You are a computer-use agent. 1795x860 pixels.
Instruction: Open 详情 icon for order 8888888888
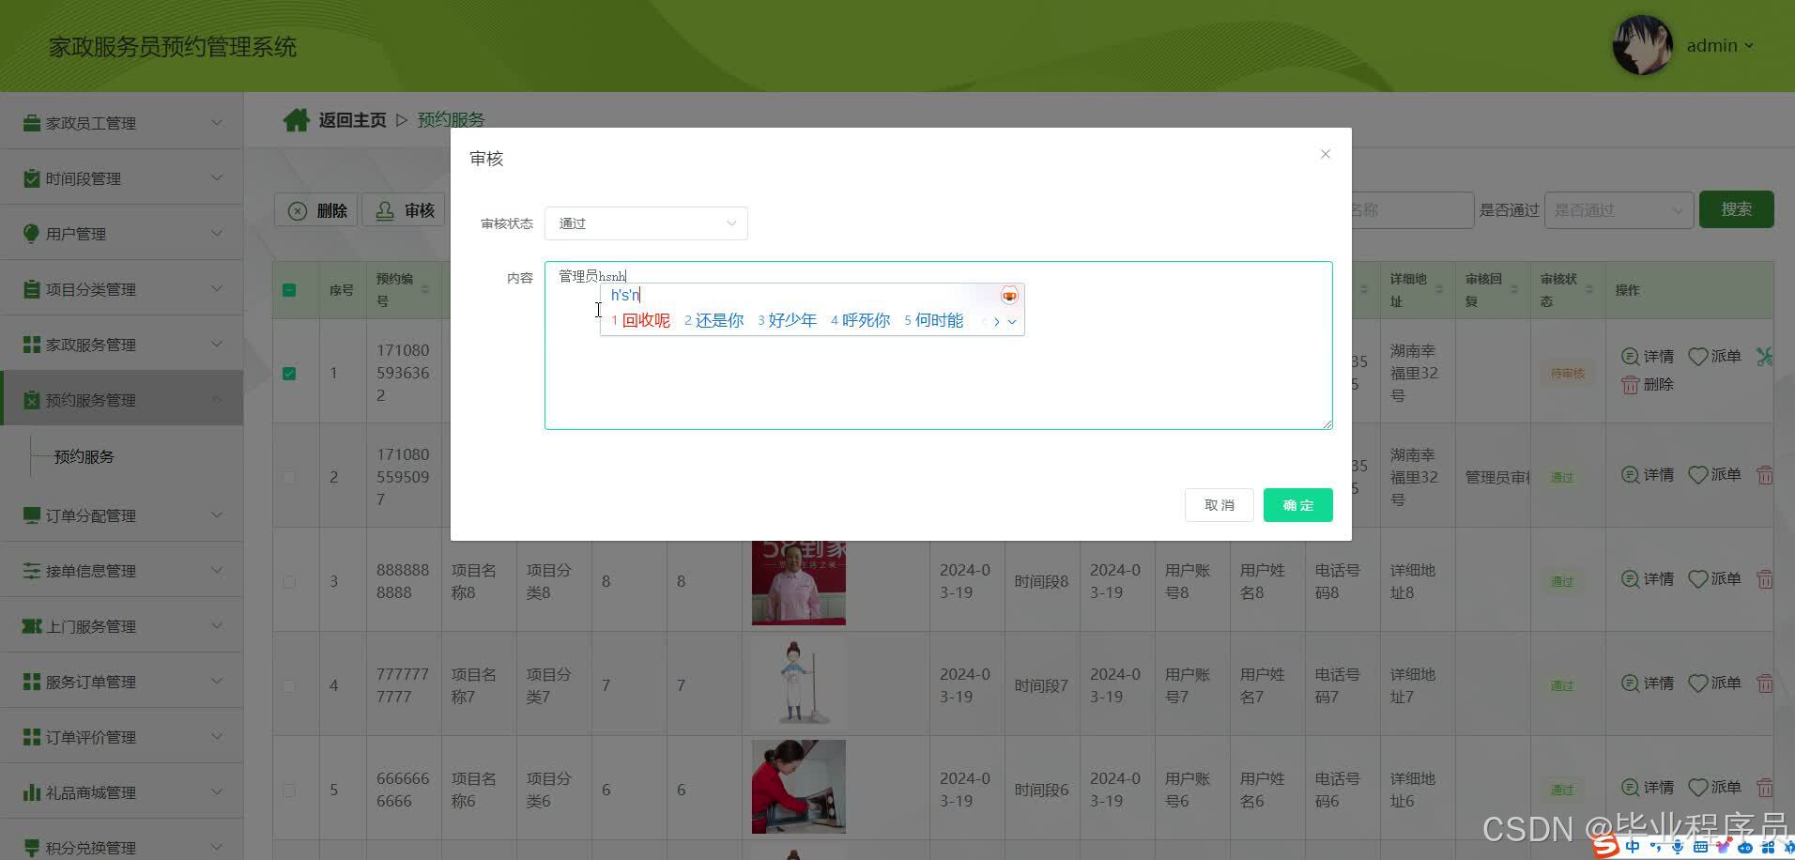pyautogui.click(x=1630, y=579)
